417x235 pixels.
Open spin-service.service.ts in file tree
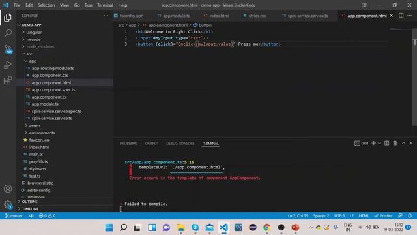(x=51, y=118)
